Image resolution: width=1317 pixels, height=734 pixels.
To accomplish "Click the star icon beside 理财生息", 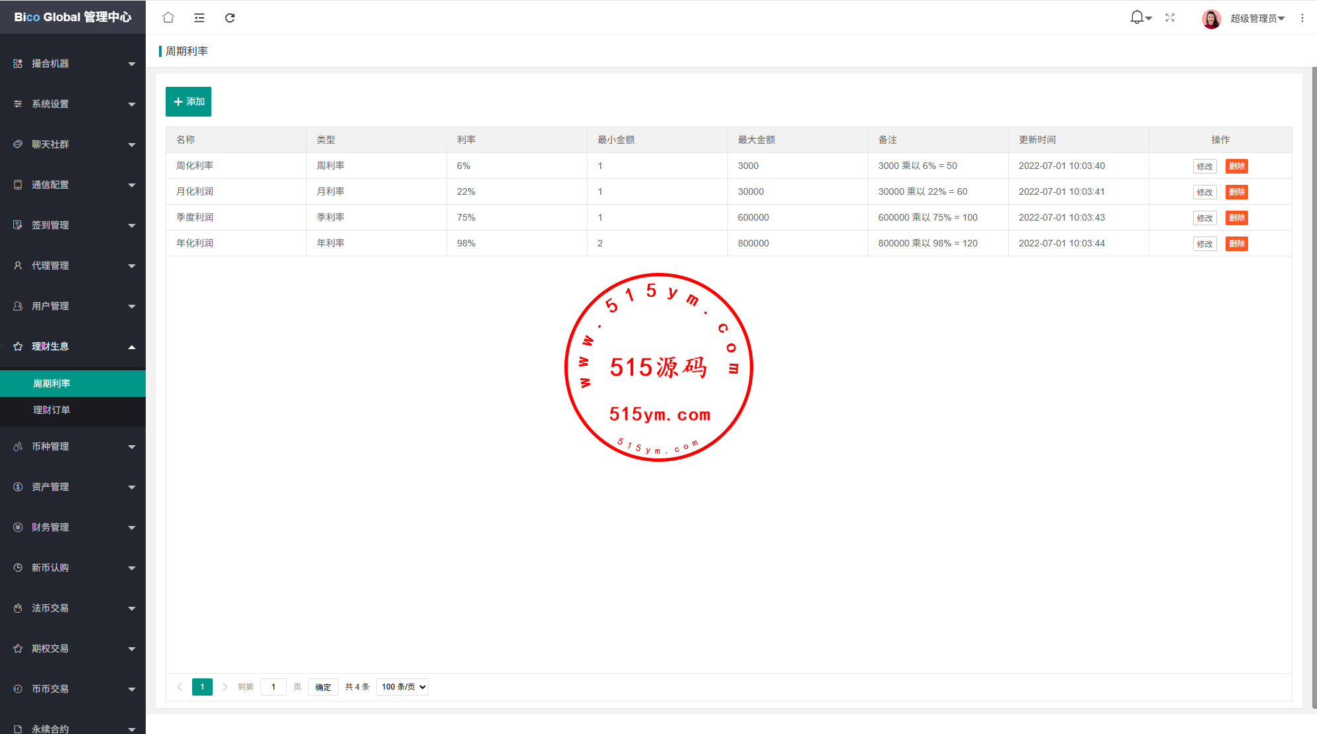I will tap(18, 346).
